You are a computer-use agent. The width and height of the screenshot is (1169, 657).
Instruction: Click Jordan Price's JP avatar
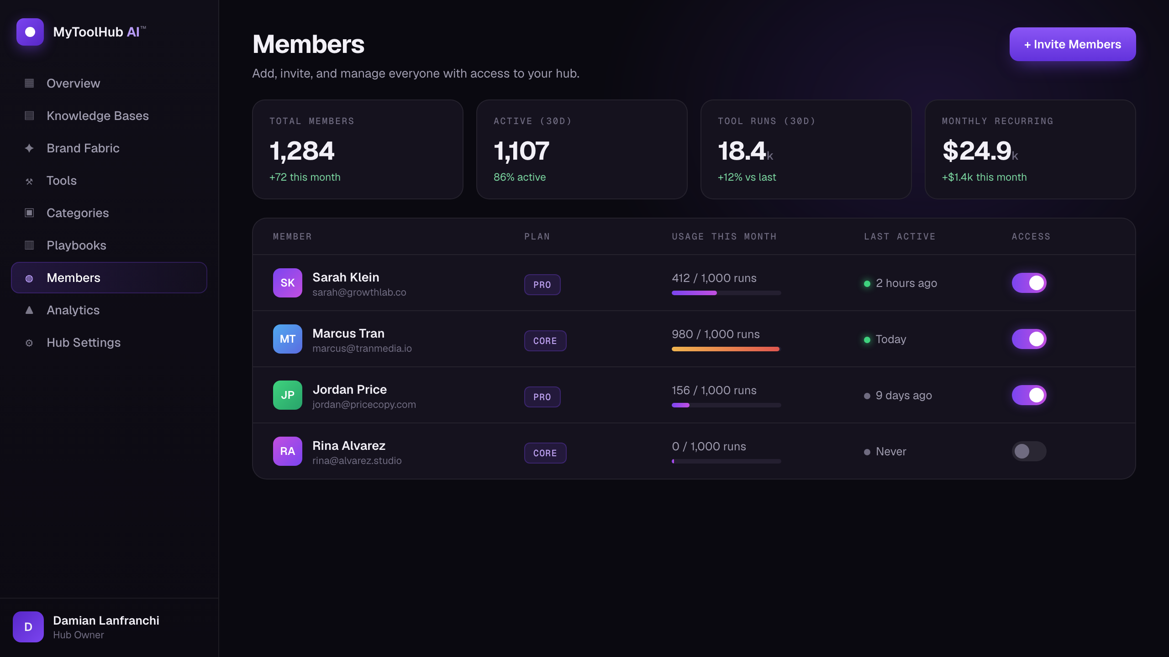[x=288, y=395]
